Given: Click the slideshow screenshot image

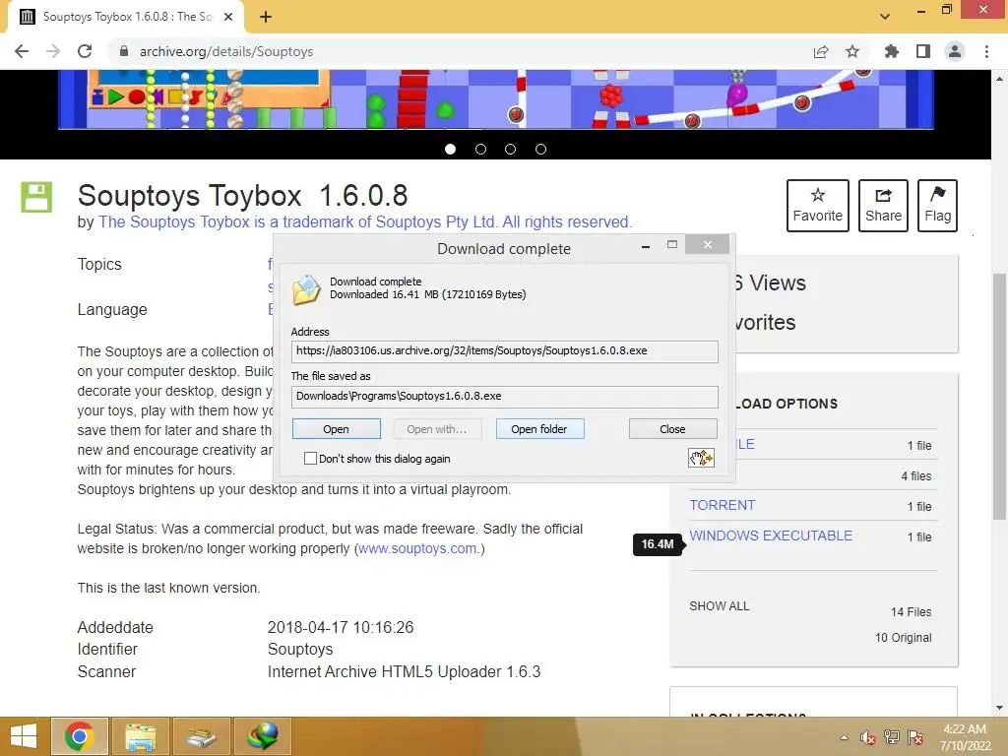Looking at the screenshot, I should pyautogui.click(x=496, y=99).
